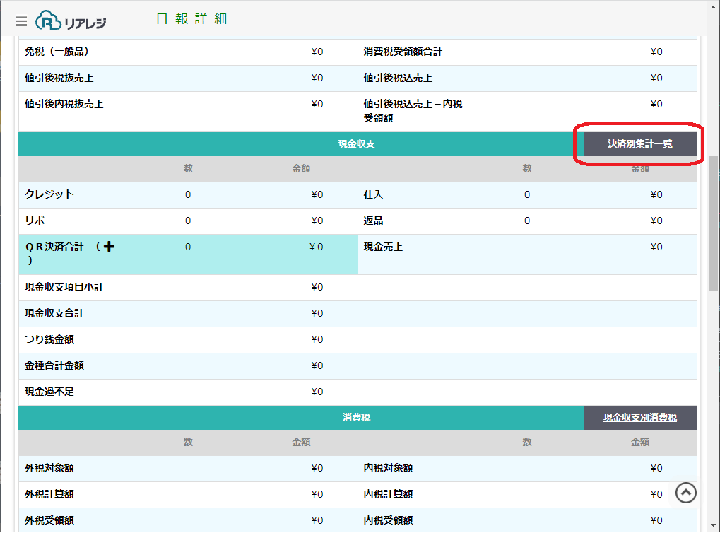The width and height of the screenshot is (720, 533).
Task: Click the scrollbar down arrow
Action: tap(713, 527)
